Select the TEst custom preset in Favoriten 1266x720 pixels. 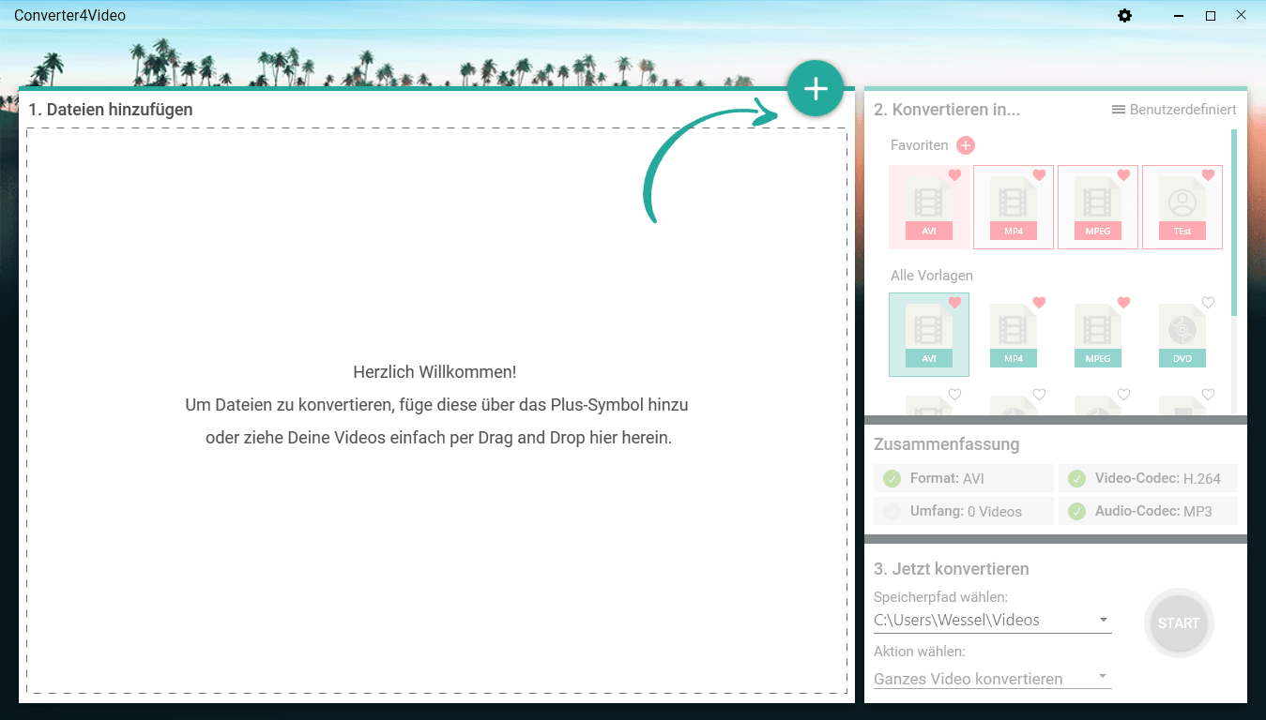coord(1182,207)
